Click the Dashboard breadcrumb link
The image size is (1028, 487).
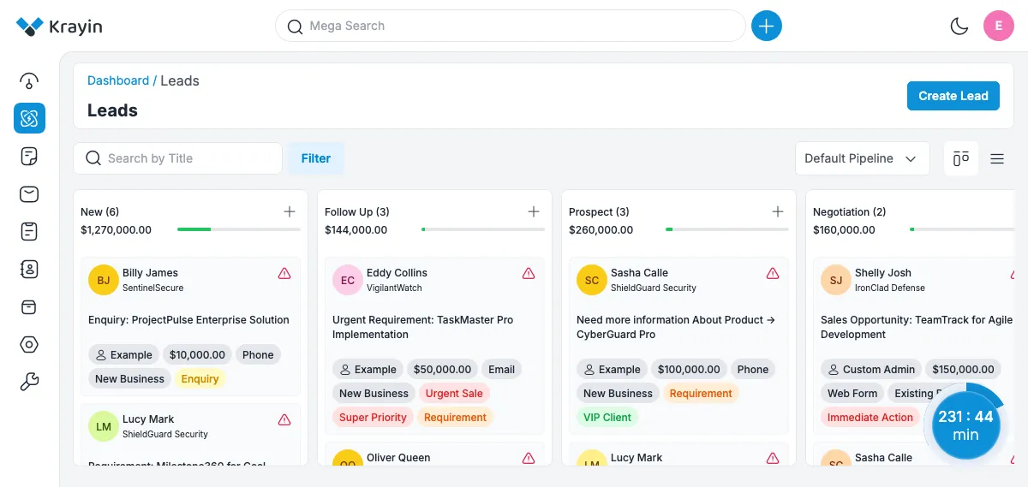(x=118, y=80)
